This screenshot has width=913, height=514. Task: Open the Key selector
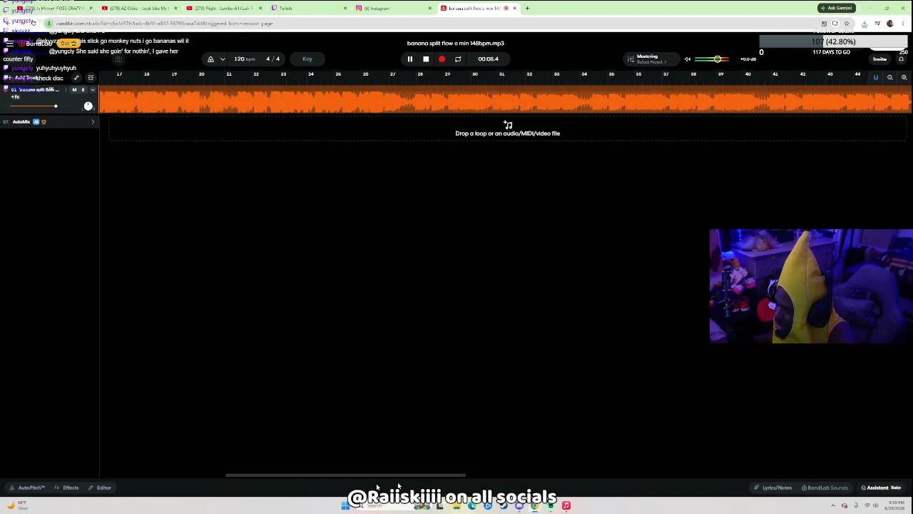[x=307, y=59]
